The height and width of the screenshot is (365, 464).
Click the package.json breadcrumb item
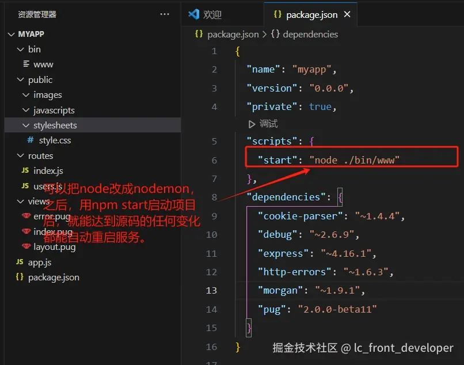233,35
